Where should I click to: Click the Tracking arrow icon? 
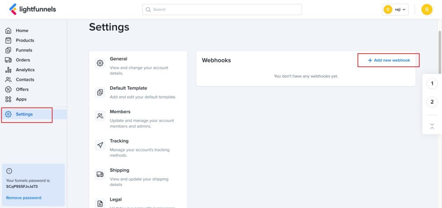click(x=100, y=145)
